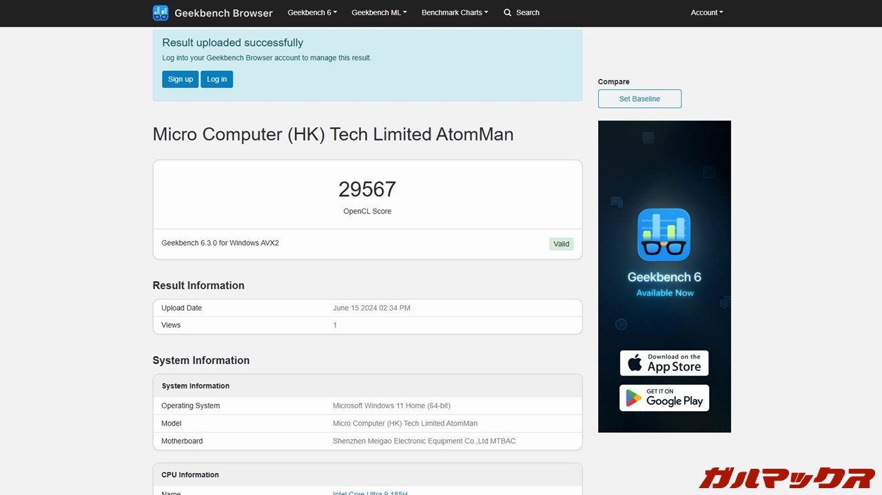This screenshot has height=495, width=882.
Task: Expand the Account dropdown
Action: (x=706, y=12)
